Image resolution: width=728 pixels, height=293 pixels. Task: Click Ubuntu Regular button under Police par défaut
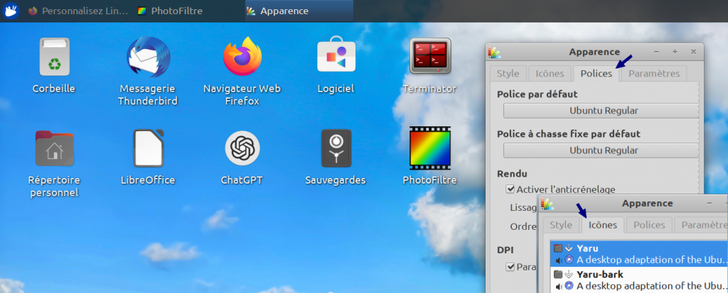coord(603,111)
